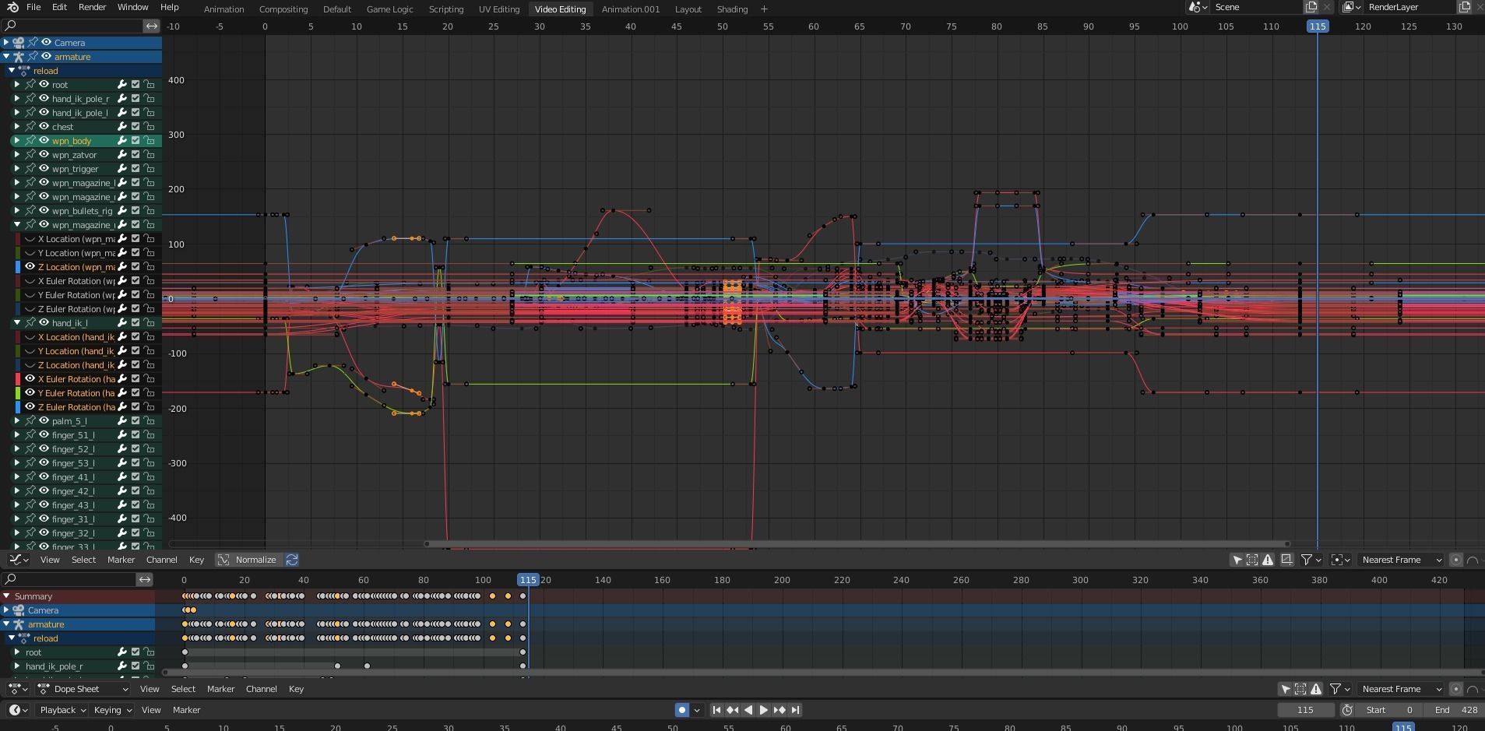Screen dimensions: 1485x731
Task: Open Nearest Frame snapping dropdown in graph editor
Action: (1401, 560)
